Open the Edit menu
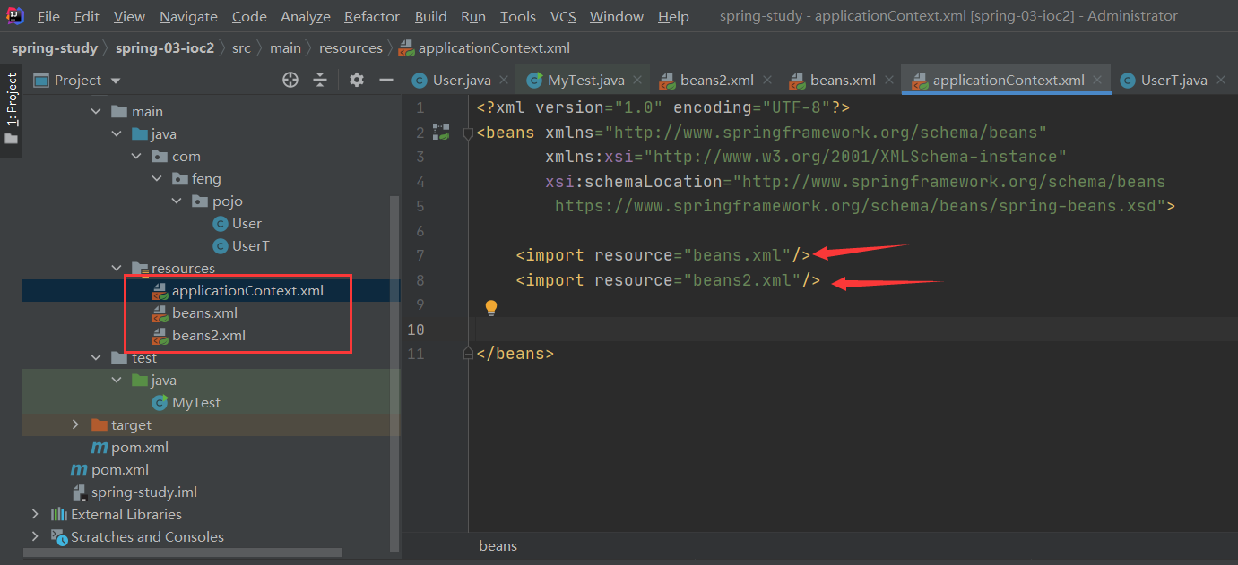Image resolution: width=1238 pixels, height=565 pixels. tap(87, 16)
